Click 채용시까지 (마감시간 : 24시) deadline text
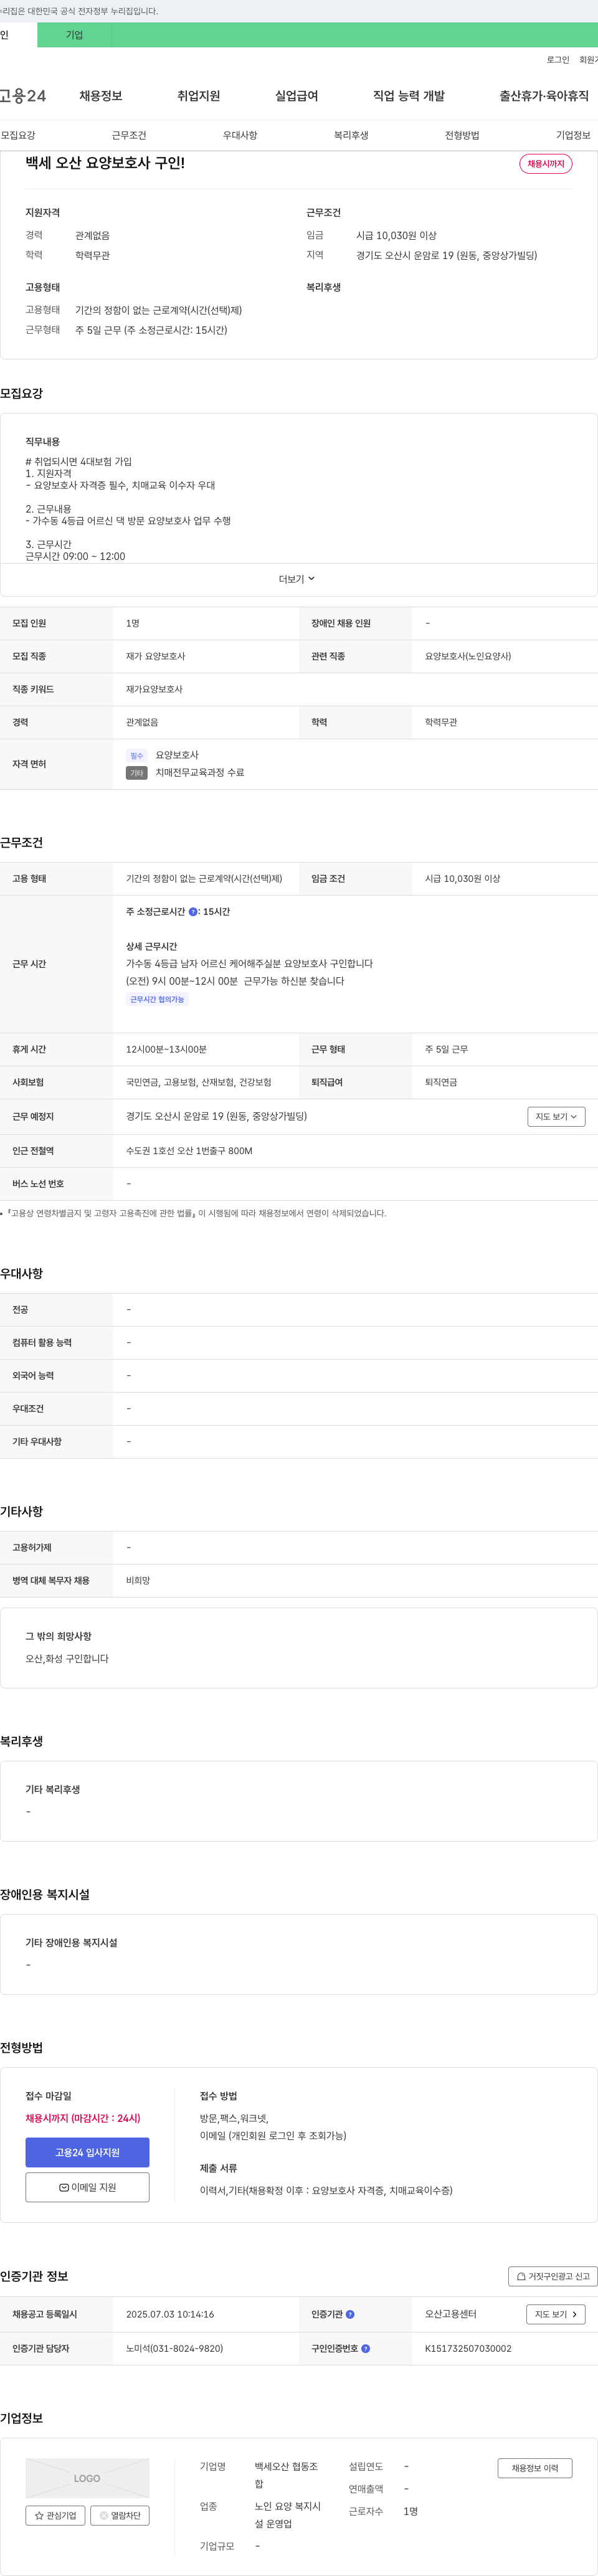The width and height of the screenshot is (598, 2576). tap(83, 2118)
